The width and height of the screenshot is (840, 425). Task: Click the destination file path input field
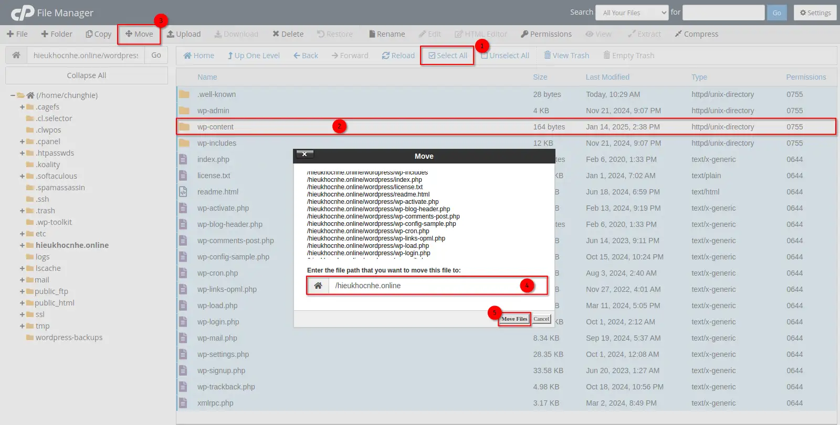point(425,286)
